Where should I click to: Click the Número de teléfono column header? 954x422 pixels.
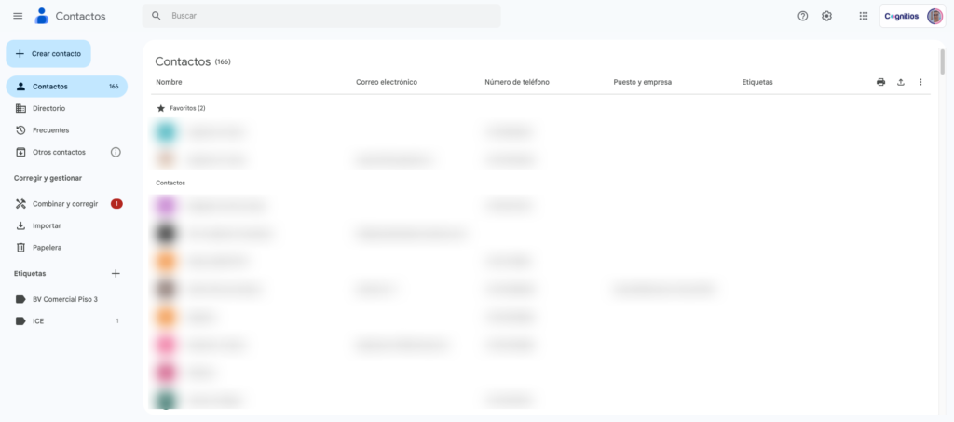(517, 82)
